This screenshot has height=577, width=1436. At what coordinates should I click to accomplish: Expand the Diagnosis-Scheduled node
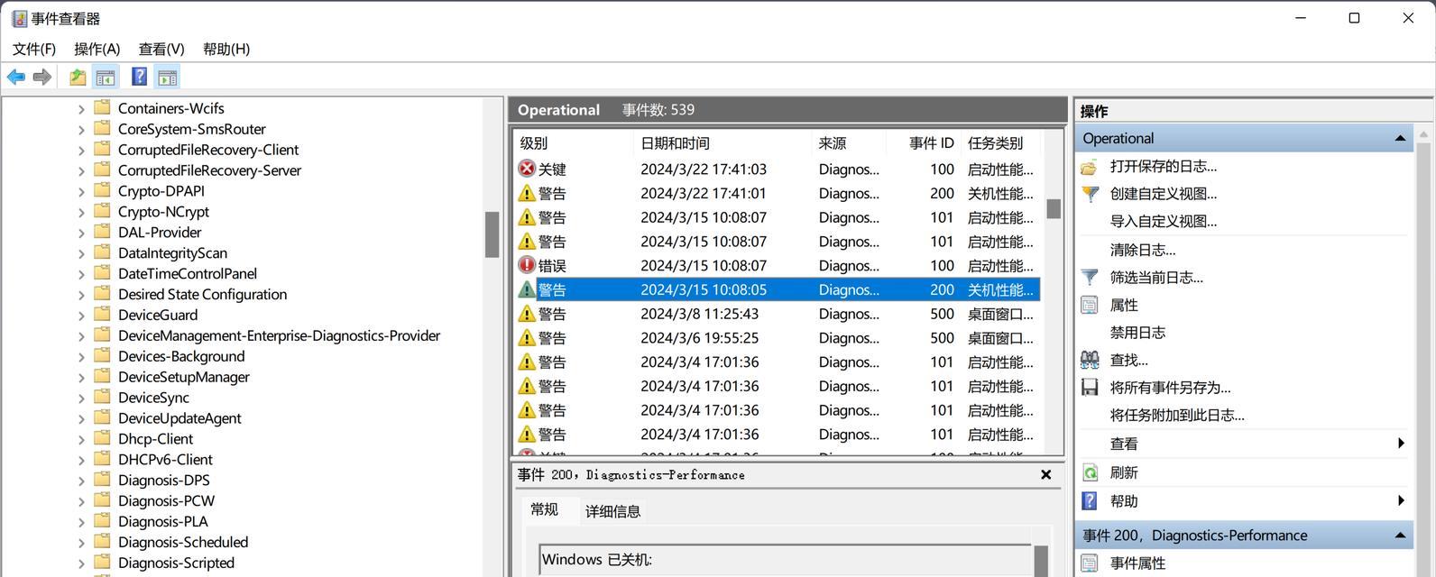coord(81,543)
